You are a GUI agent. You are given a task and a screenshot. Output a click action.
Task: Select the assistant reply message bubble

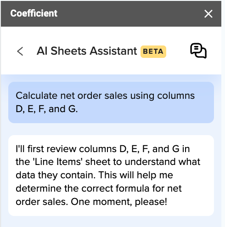[x=111, y=176]
